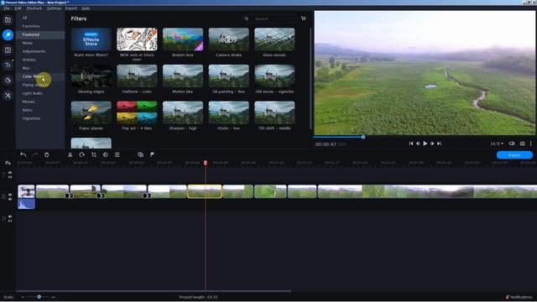Image resolution: width=537 pixels, height=302 pixels.
Task: Open the Export menu
Action: click(70, 8)
